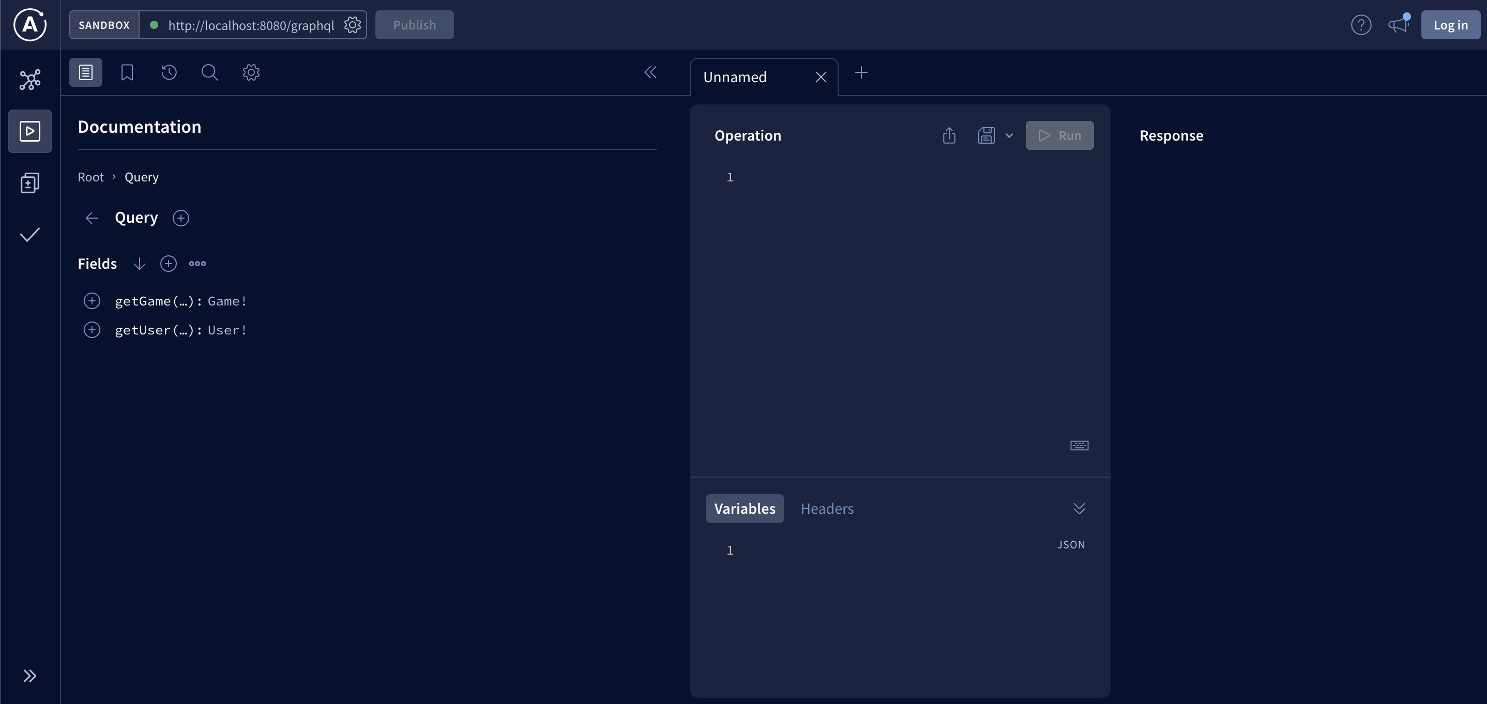Add getGame field to the operation
1487x704 pixels.
coord(92,301)
